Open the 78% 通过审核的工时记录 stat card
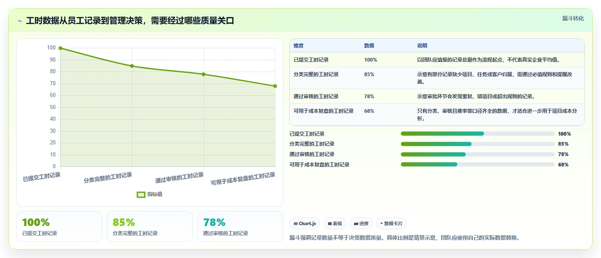Screen dimensions: 601x258 pyautogui.click(x=240, y=226)
